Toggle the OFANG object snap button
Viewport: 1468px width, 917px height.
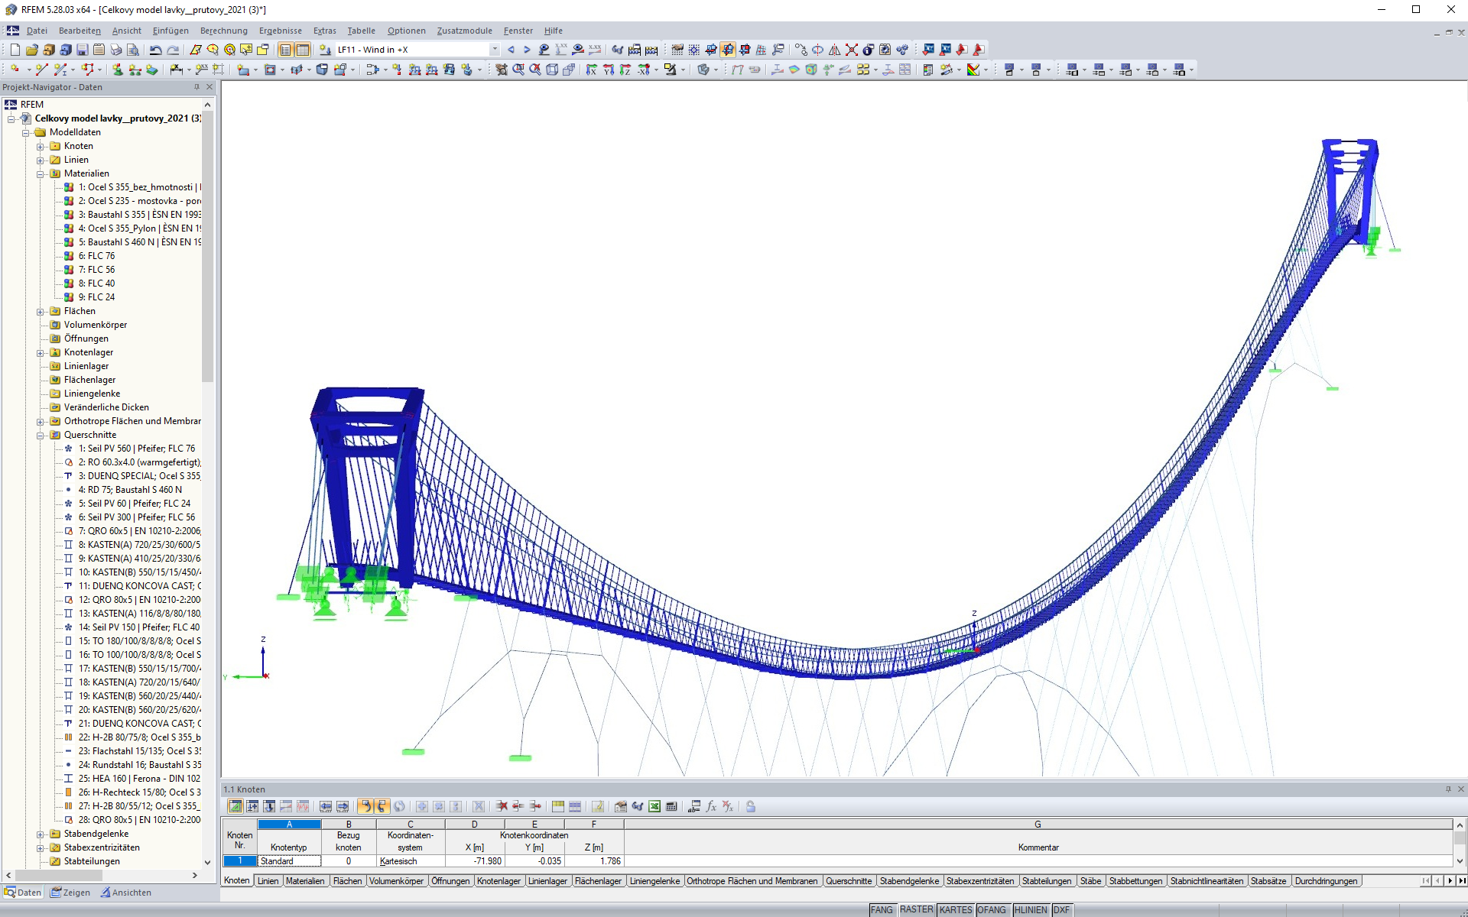pyautogui.click(x=992, y=909)
